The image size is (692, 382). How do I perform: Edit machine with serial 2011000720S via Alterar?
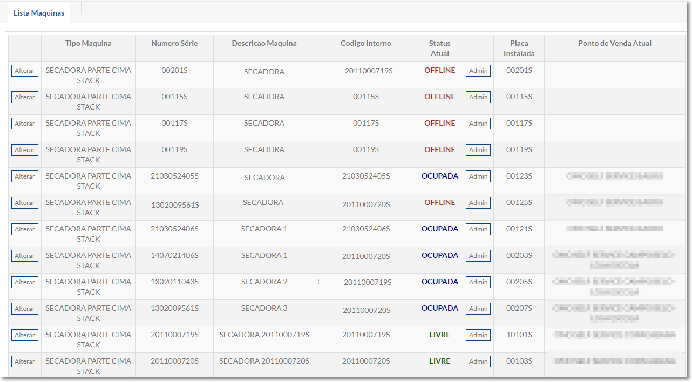click(25, 361)
